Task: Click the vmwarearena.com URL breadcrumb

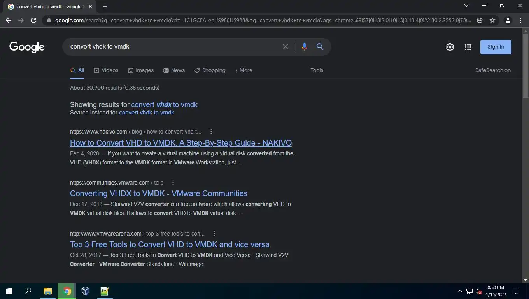Action: pyautogui.click(x=137, y=234)
